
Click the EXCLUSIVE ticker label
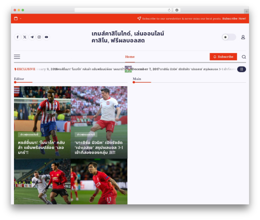25,69
